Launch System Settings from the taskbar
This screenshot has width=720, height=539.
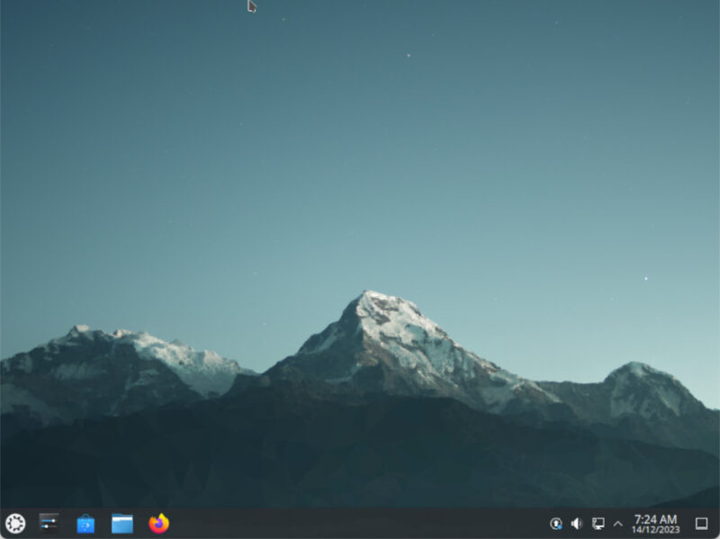50,521
